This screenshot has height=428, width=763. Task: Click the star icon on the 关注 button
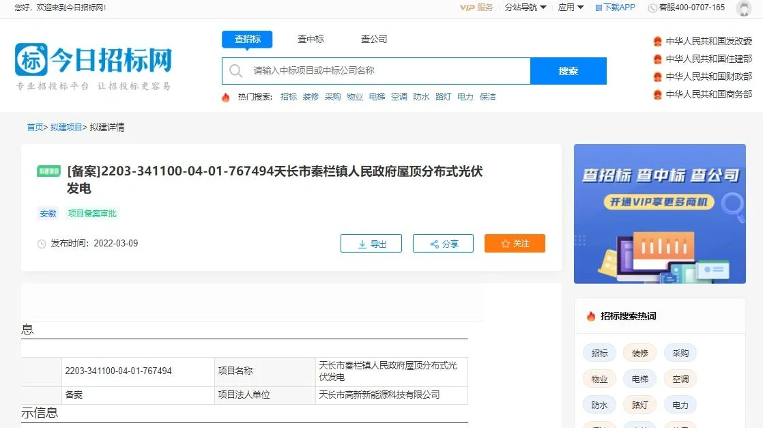(x=504, y=243)
